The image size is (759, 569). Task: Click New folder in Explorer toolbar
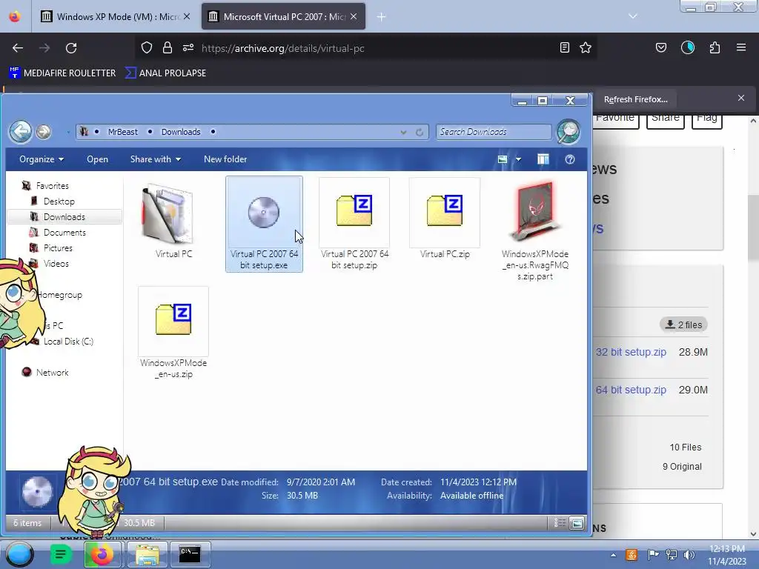[x=225, y=159]
